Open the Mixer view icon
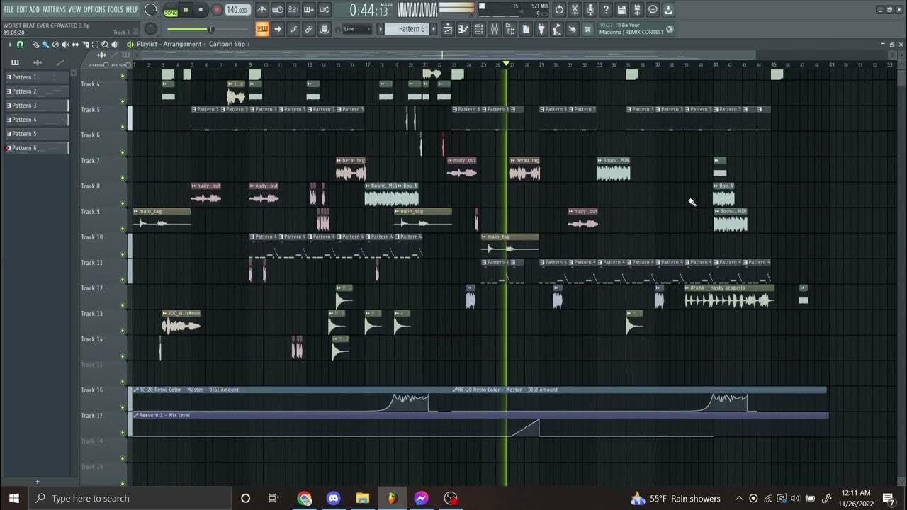 point(495,29)
